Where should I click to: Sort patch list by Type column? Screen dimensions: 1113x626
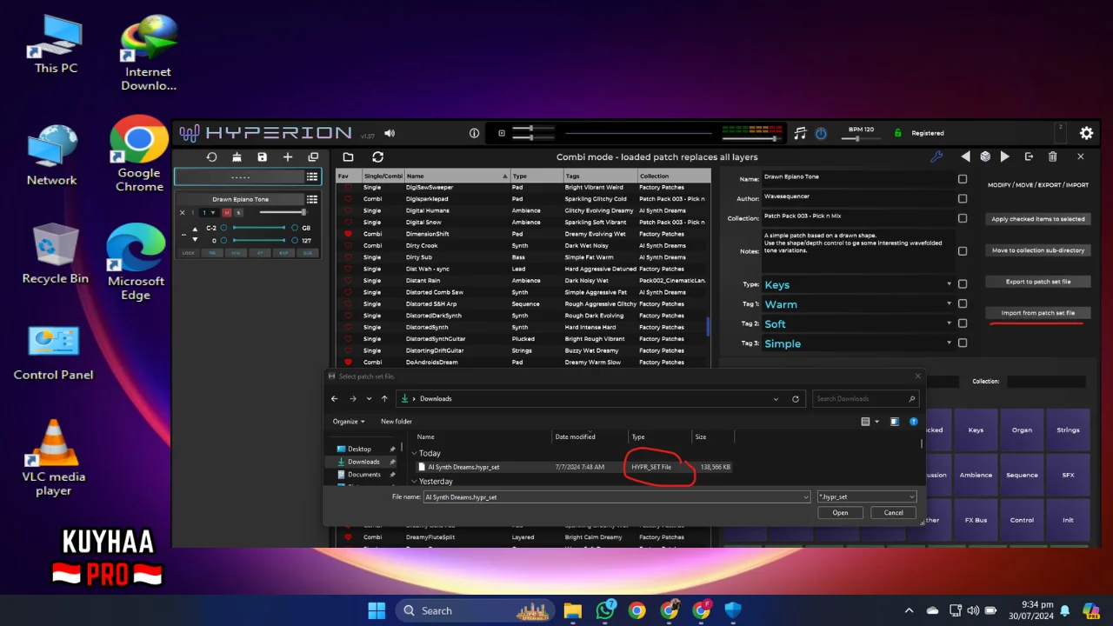(x=536, y=176)
